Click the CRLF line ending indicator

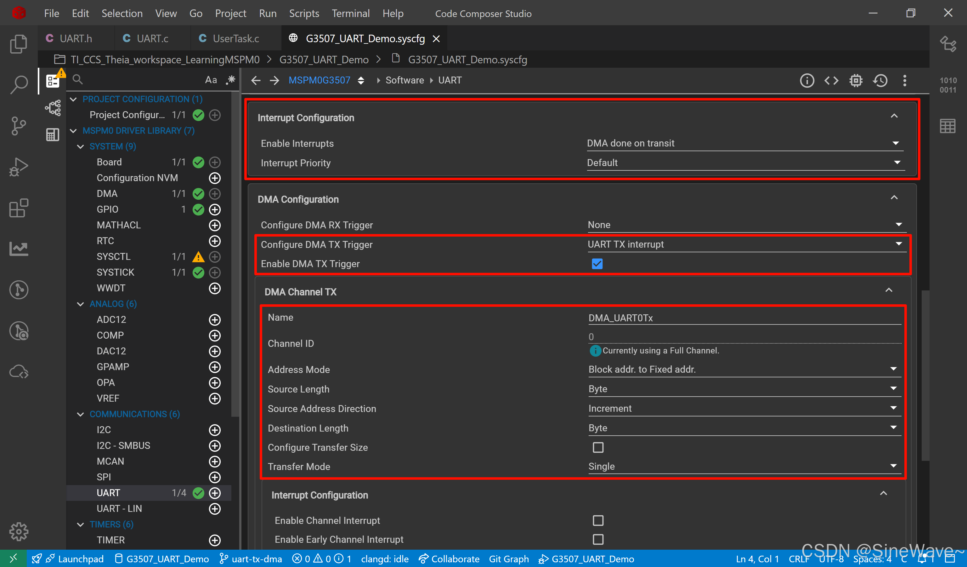pos(799,559)
